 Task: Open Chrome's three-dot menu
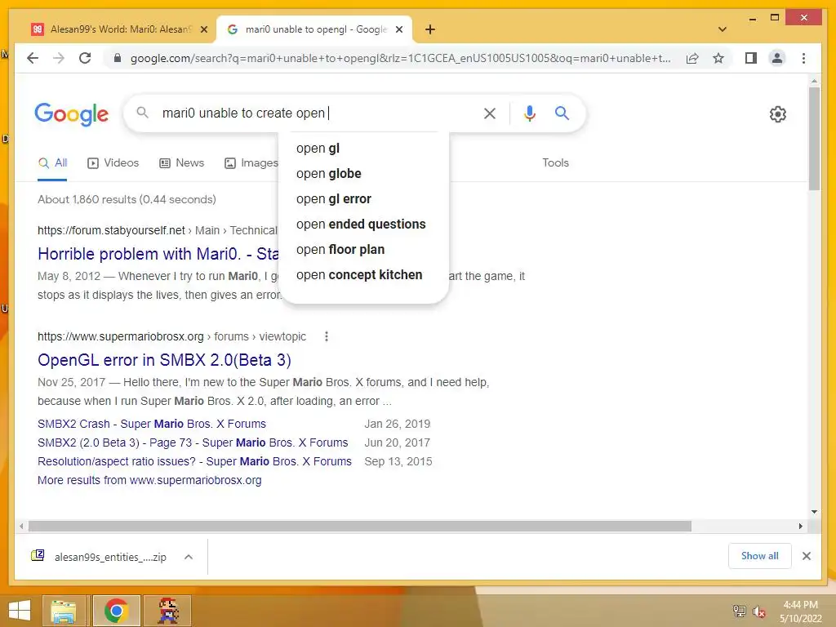coord(803,58)
